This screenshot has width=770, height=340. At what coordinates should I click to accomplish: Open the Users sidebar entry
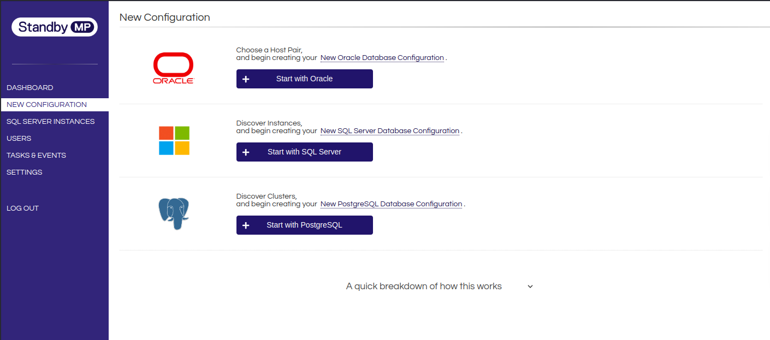(19, 138)
